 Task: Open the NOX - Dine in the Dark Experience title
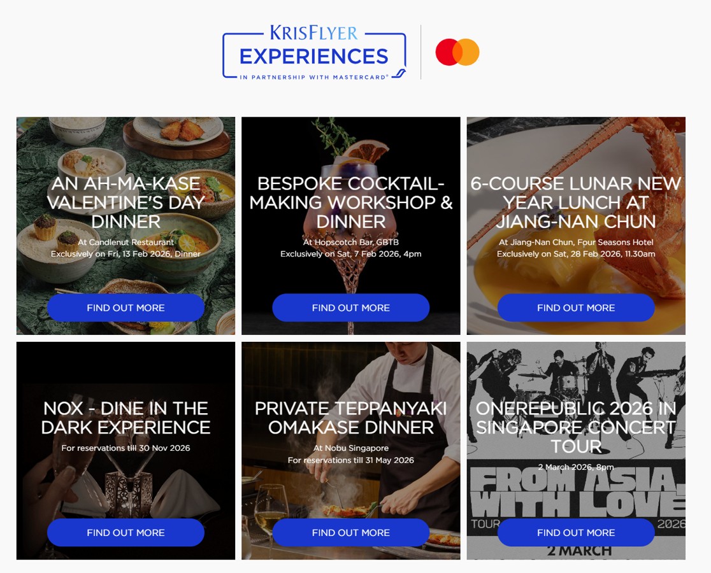(x=126, y=418)
